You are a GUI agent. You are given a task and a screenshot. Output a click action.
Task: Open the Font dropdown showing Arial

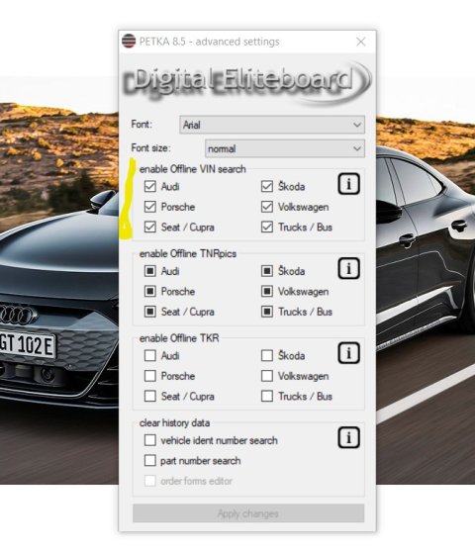(x=272, y=125)
